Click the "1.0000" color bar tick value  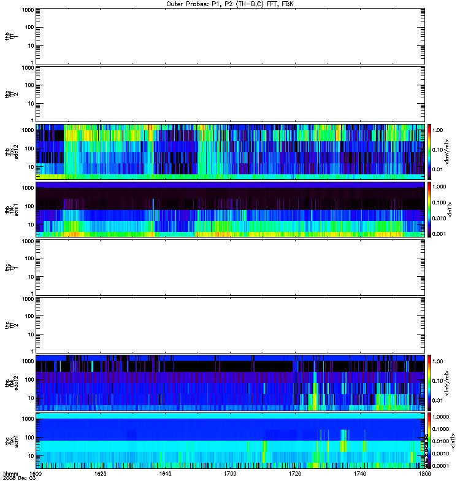[x=440, y=417]
